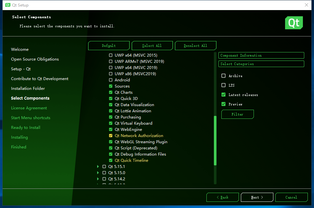Click the Ready to Install step
Screen dimensions: 314x208
[26, 128]
